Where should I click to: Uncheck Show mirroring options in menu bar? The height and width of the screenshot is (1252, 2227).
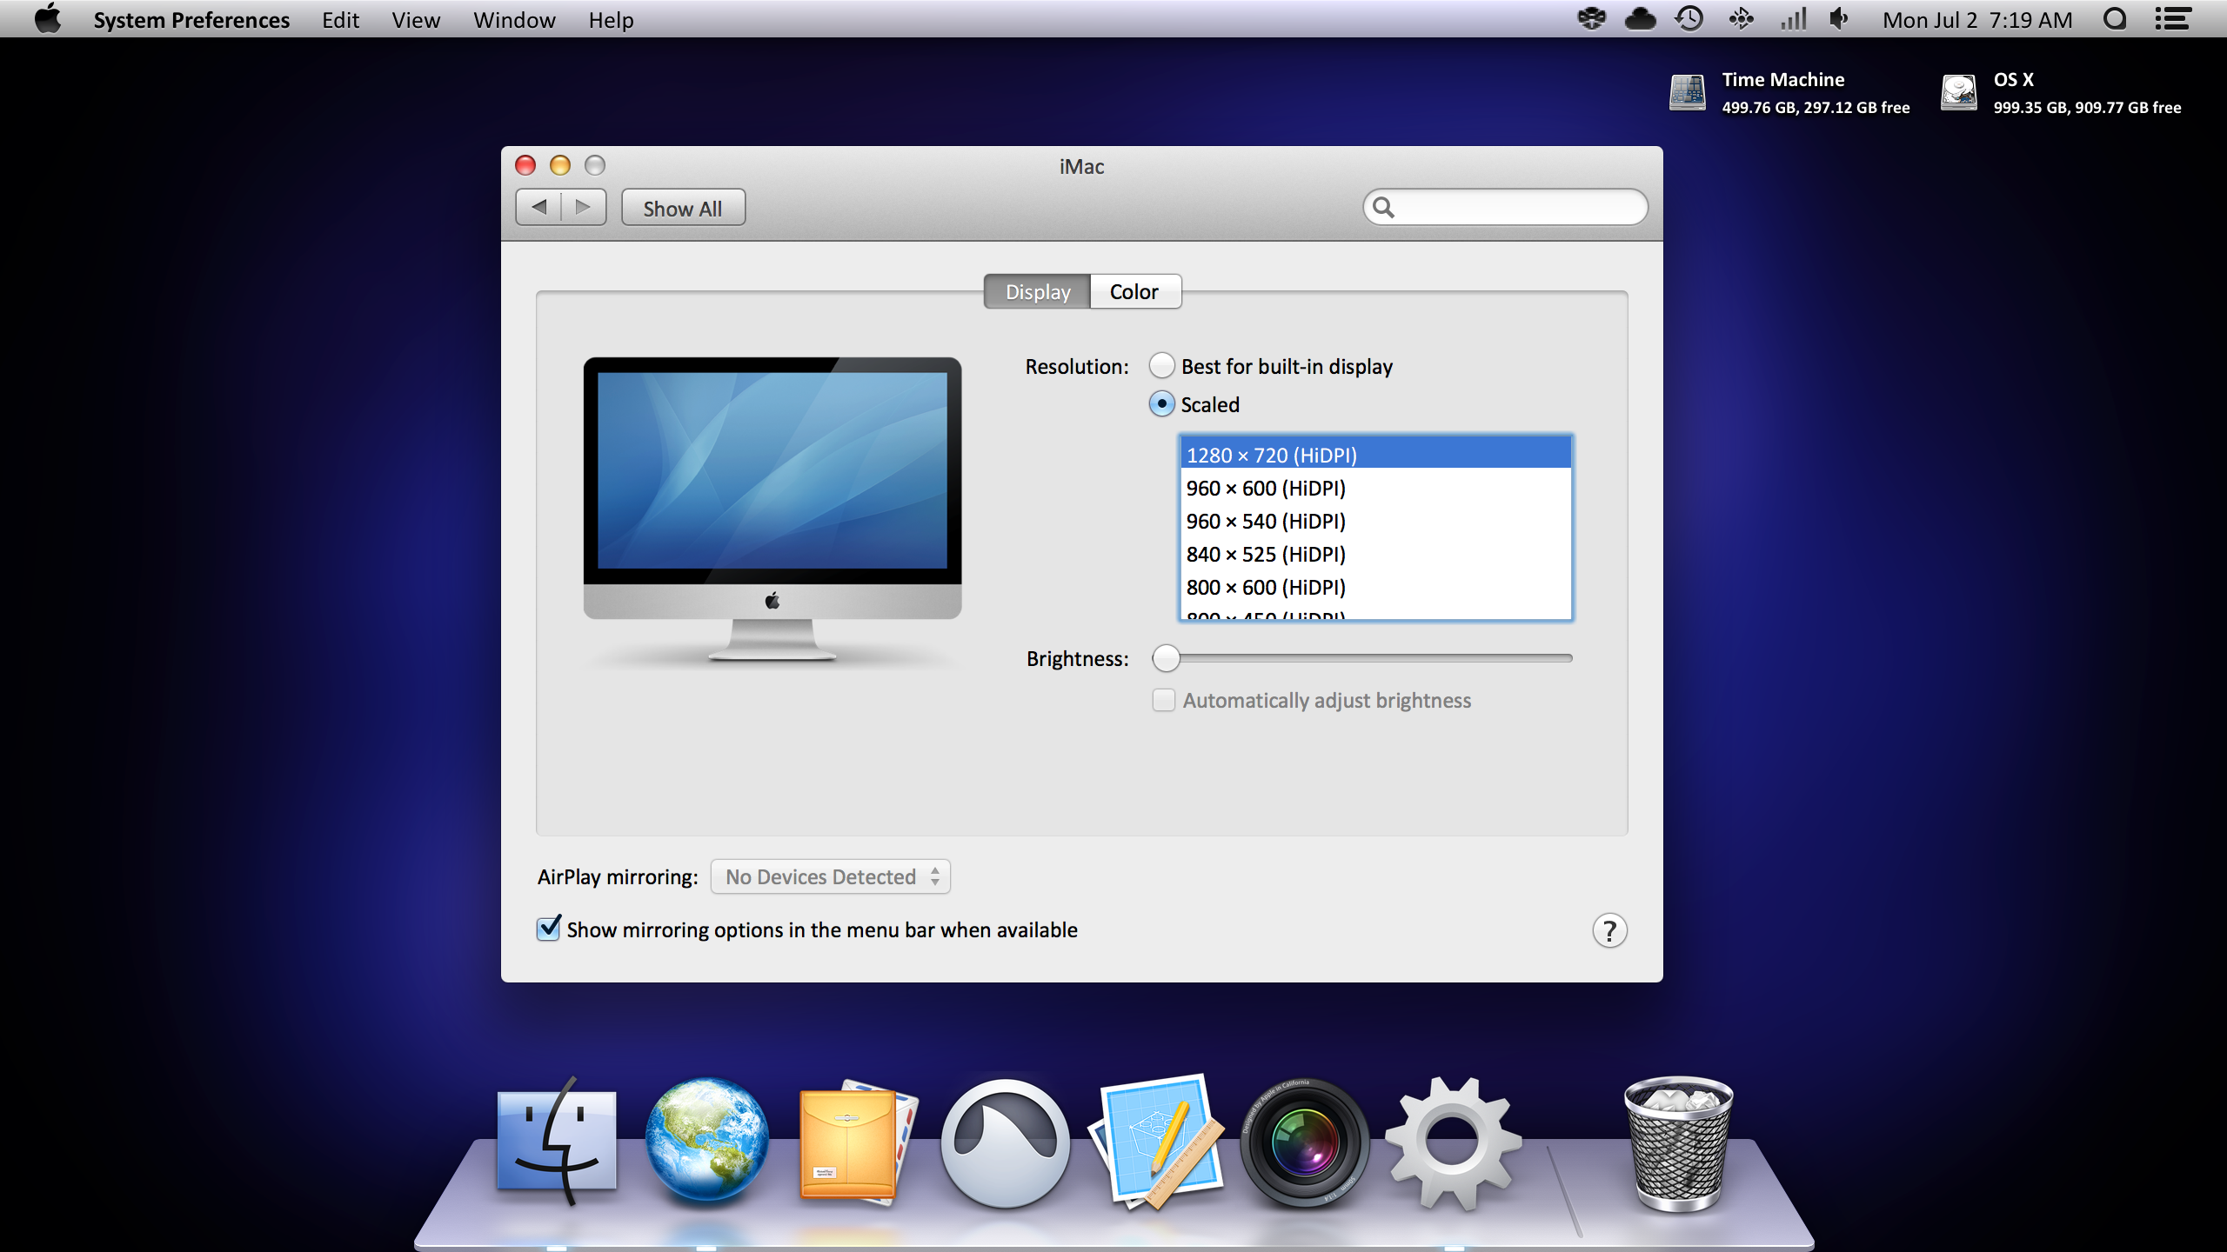click(549, 929)
